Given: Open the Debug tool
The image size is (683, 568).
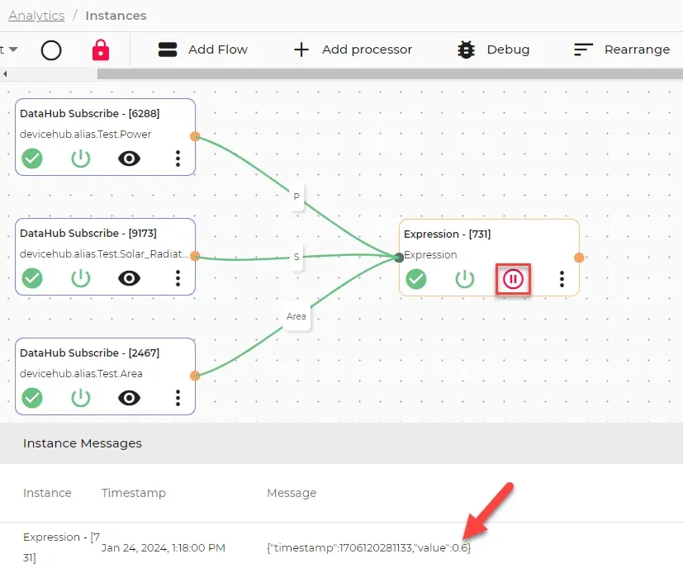Looking at the screenshot, I should tap(493, 50).
